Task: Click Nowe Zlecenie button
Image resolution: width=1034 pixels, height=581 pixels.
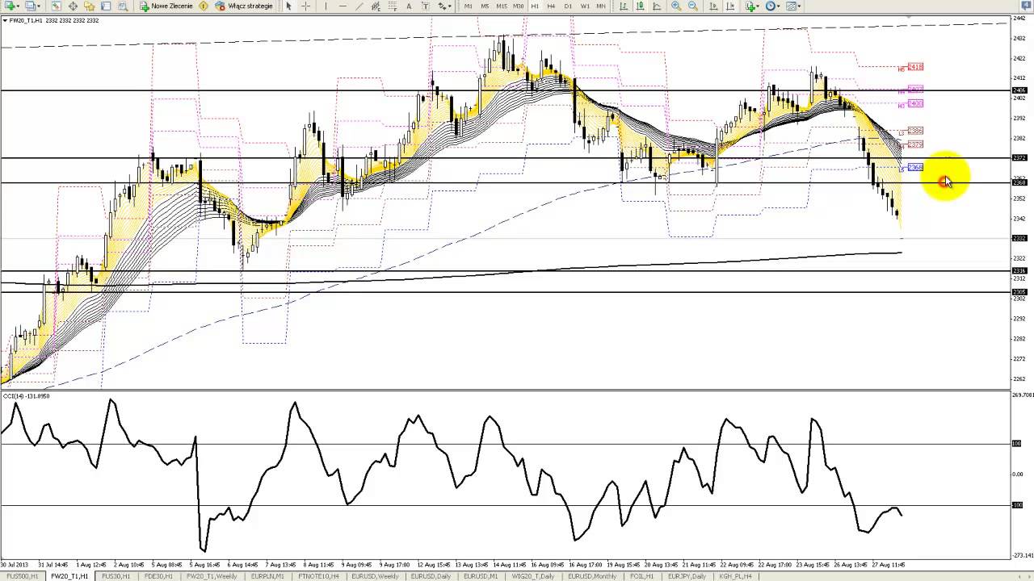Action: point(166,6)
